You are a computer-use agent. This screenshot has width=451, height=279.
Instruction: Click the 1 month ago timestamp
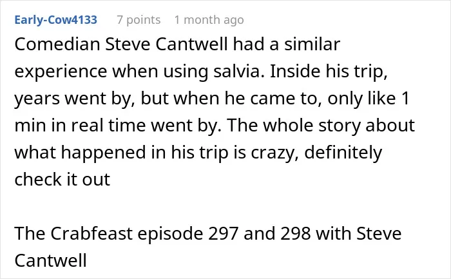click(209, 20)
